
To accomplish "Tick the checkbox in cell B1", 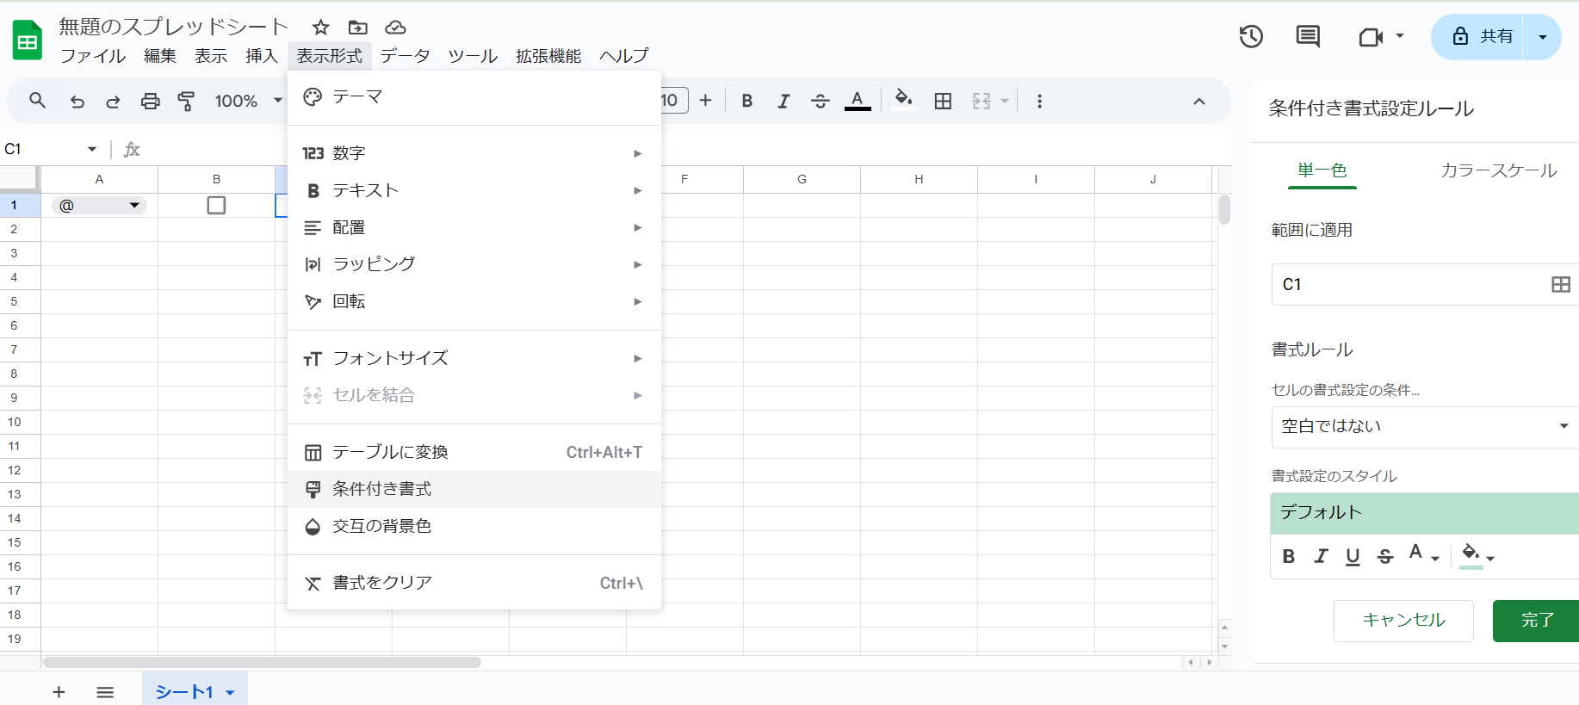I will coord(216,205).
